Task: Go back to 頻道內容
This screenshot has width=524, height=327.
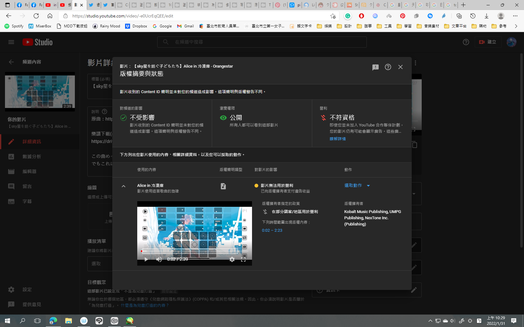Action: 11,62
